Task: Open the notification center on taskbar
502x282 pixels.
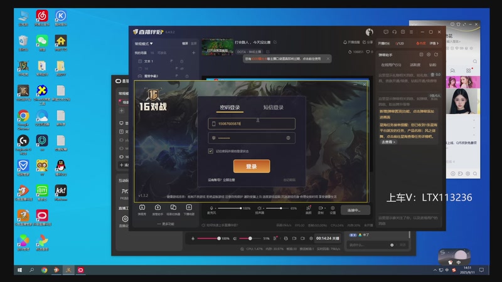Action: pos(481,270)
